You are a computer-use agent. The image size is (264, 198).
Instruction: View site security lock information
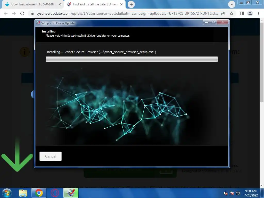tap(32, 13)
